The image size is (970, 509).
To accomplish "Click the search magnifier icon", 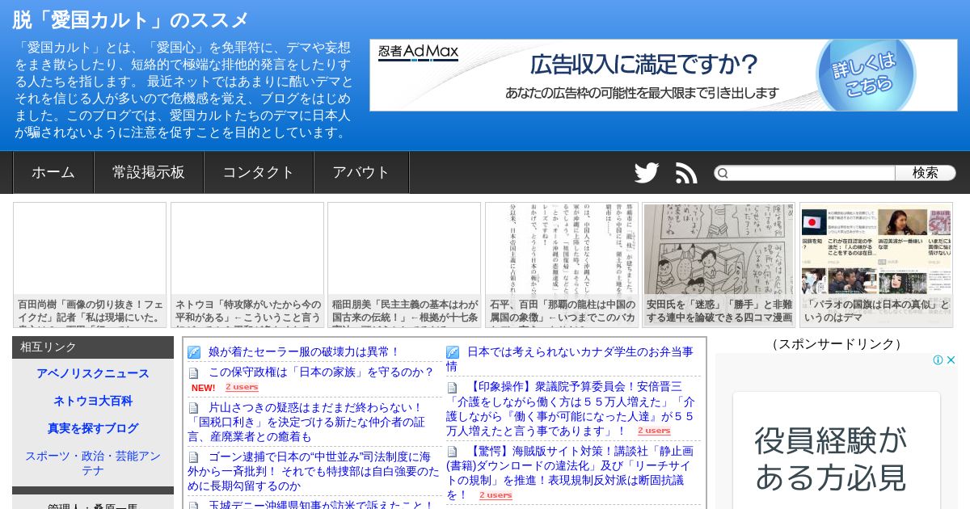I will point(723,173).
